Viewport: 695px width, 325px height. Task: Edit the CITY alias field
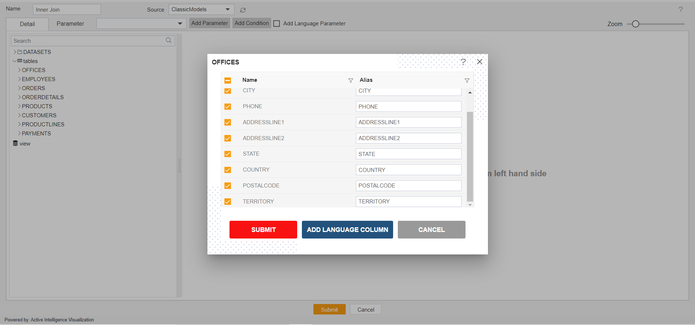pos(408,92)
